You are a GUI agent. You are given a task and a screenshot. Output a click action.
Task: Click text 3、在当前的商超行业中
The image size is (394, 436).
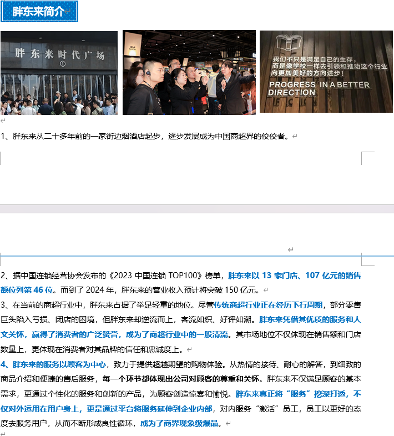(x=42, y=305)
